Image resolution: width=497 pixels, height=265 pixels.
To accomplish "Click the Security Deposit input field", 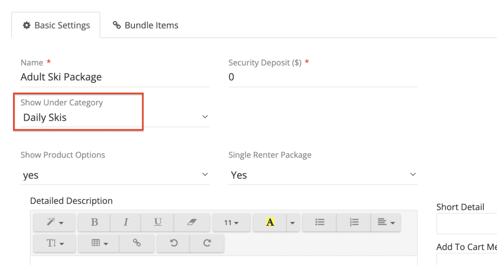I will (x=323, y=77).
